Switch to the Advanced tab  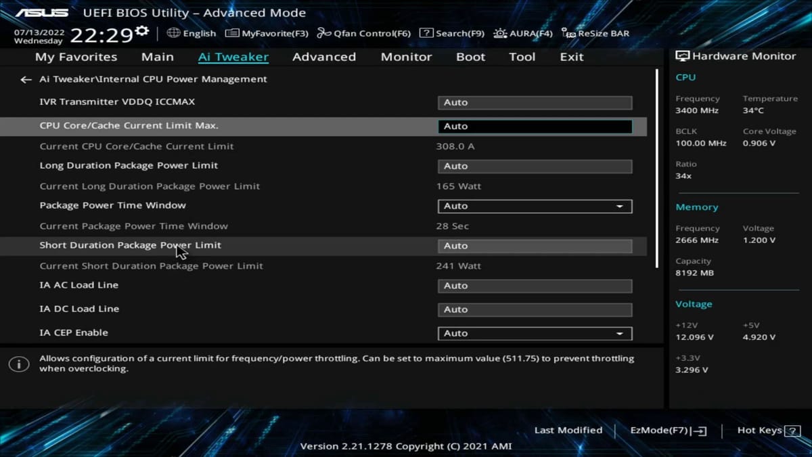click(324, 57)
